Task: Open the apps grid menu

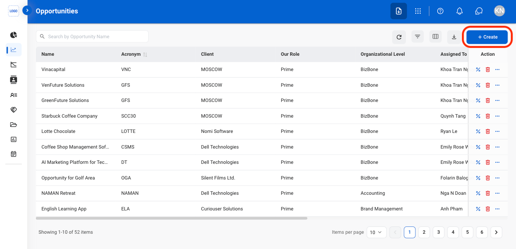Action: click(x=418, y=11)
